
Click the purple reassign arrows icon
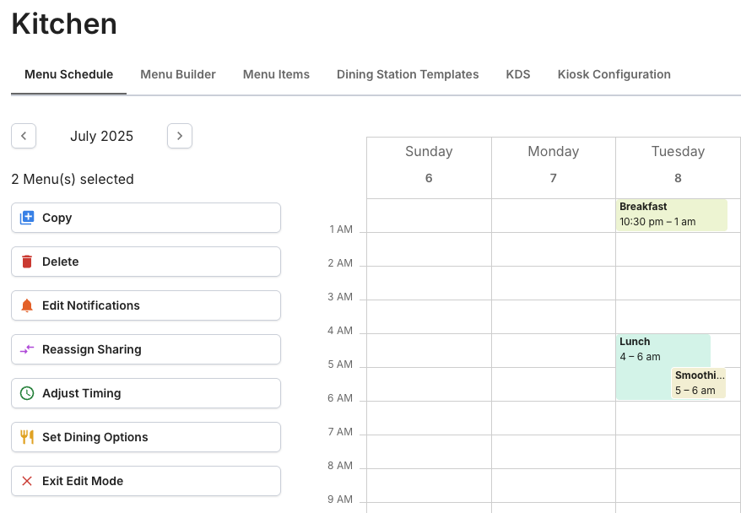click(x=27, y=349)
